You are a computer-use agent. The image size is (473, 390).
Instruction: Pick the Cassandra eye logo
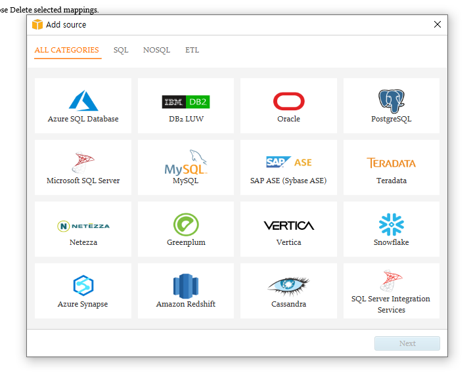click(288, 286)
